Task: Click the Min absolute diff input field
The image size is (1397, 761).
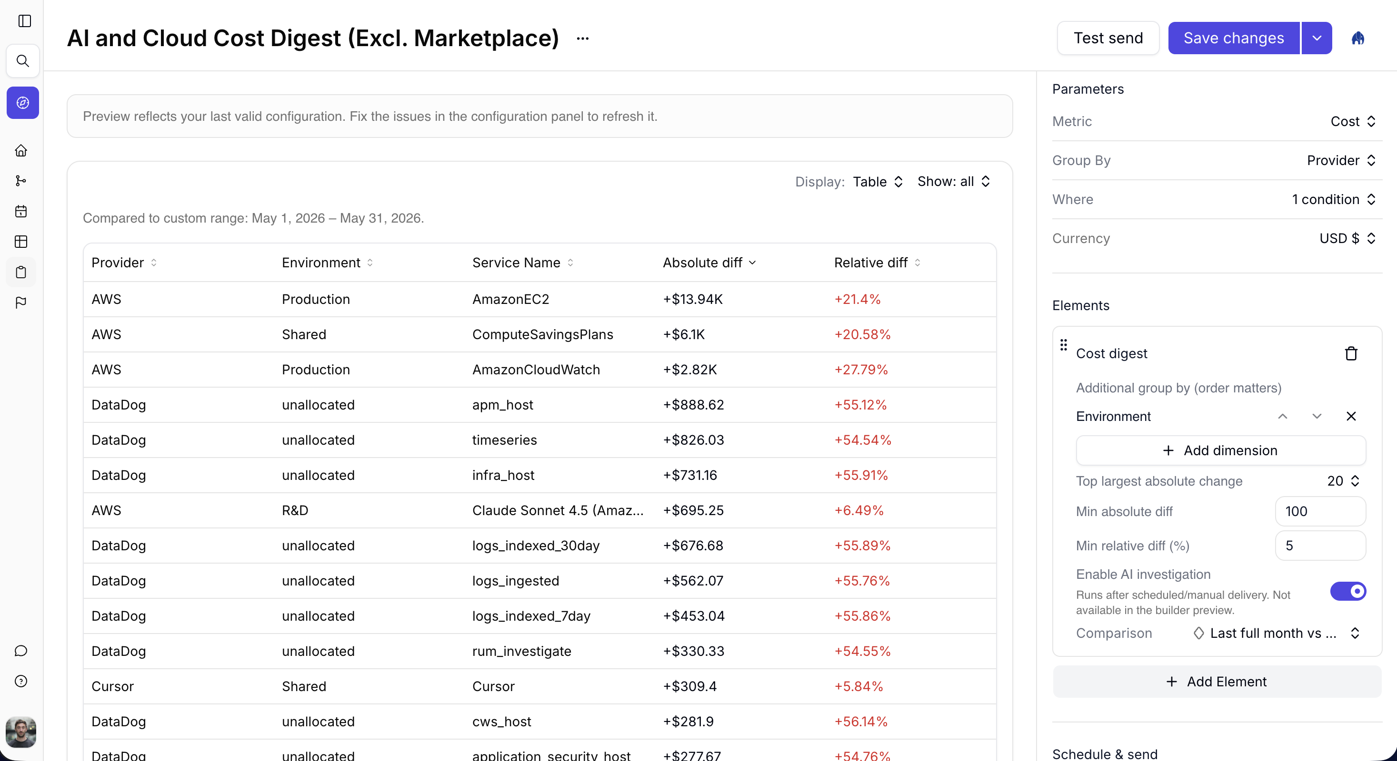Action: pos(1320,511)
